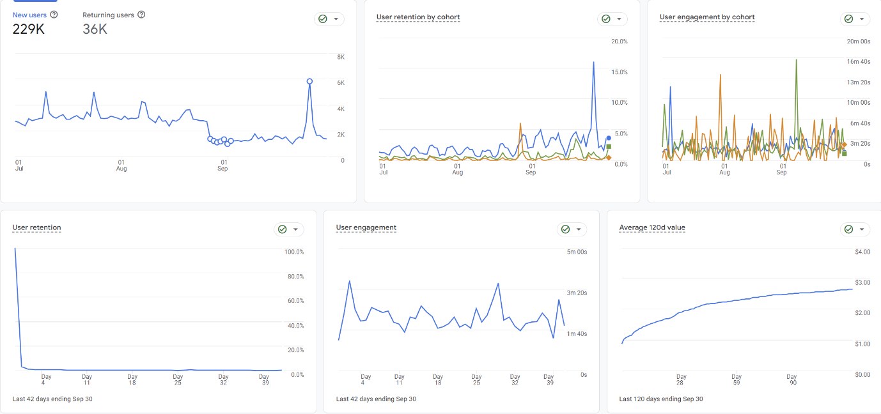The image size is (881, 414).
Task: Click the $4.00 axis label in Average 120d value
Action: tap(862, 252)
